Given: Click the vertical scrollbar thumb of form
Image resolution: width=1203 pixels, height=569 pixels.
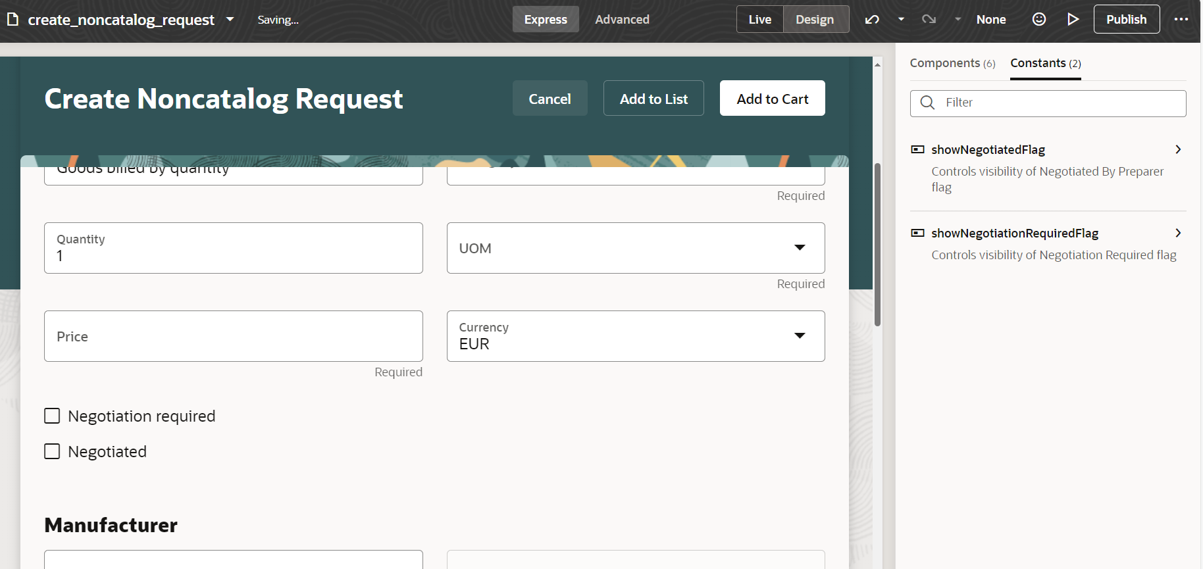Looking at the screenshot, I should coord(877,243).
